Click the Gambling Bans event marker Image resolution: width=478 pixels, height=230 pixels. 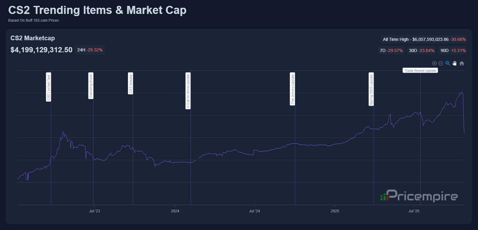coord(90,85)
